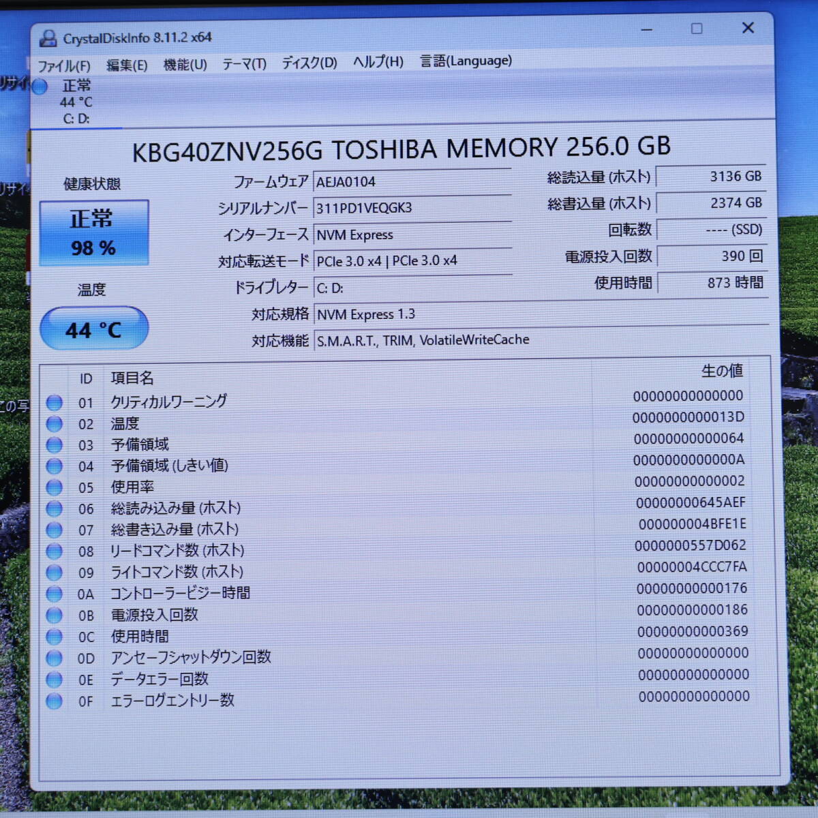
Task: Click status circle for リードコマンド数 row
Action: click(55, 551)
